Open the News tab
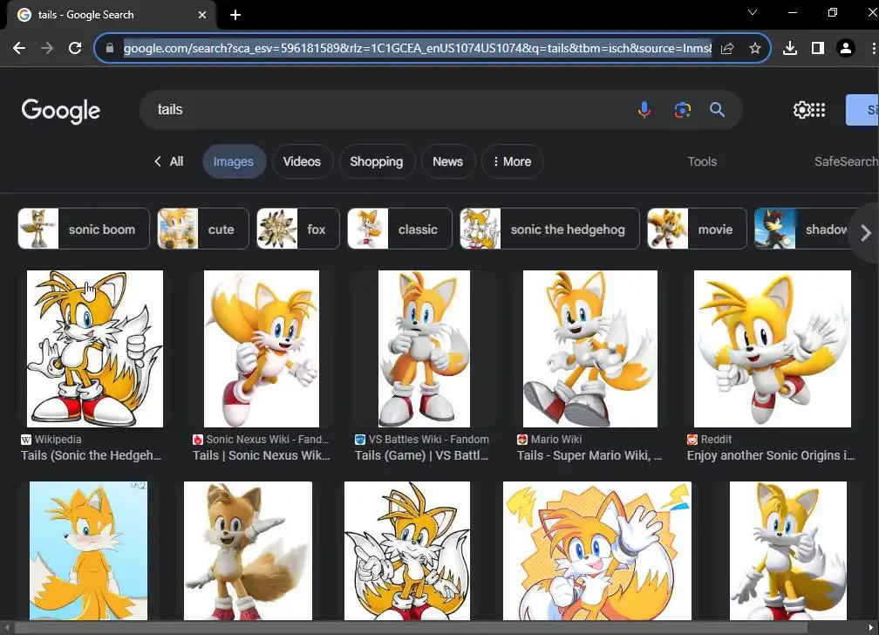The image size is (879, 635). [448, 161]
